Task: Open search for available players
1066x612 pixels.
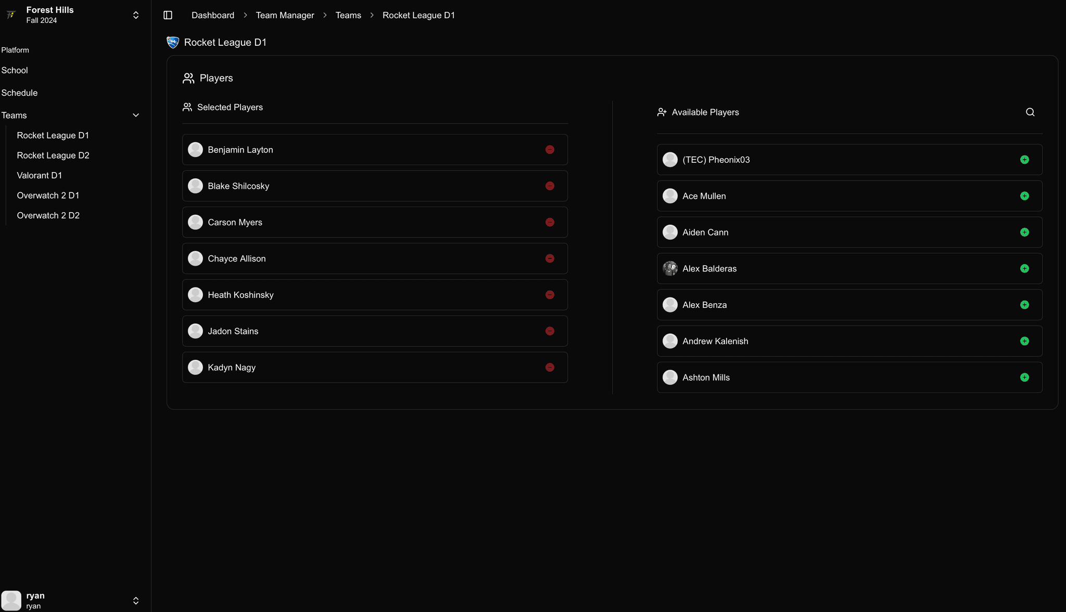Action: (1030, 112)
